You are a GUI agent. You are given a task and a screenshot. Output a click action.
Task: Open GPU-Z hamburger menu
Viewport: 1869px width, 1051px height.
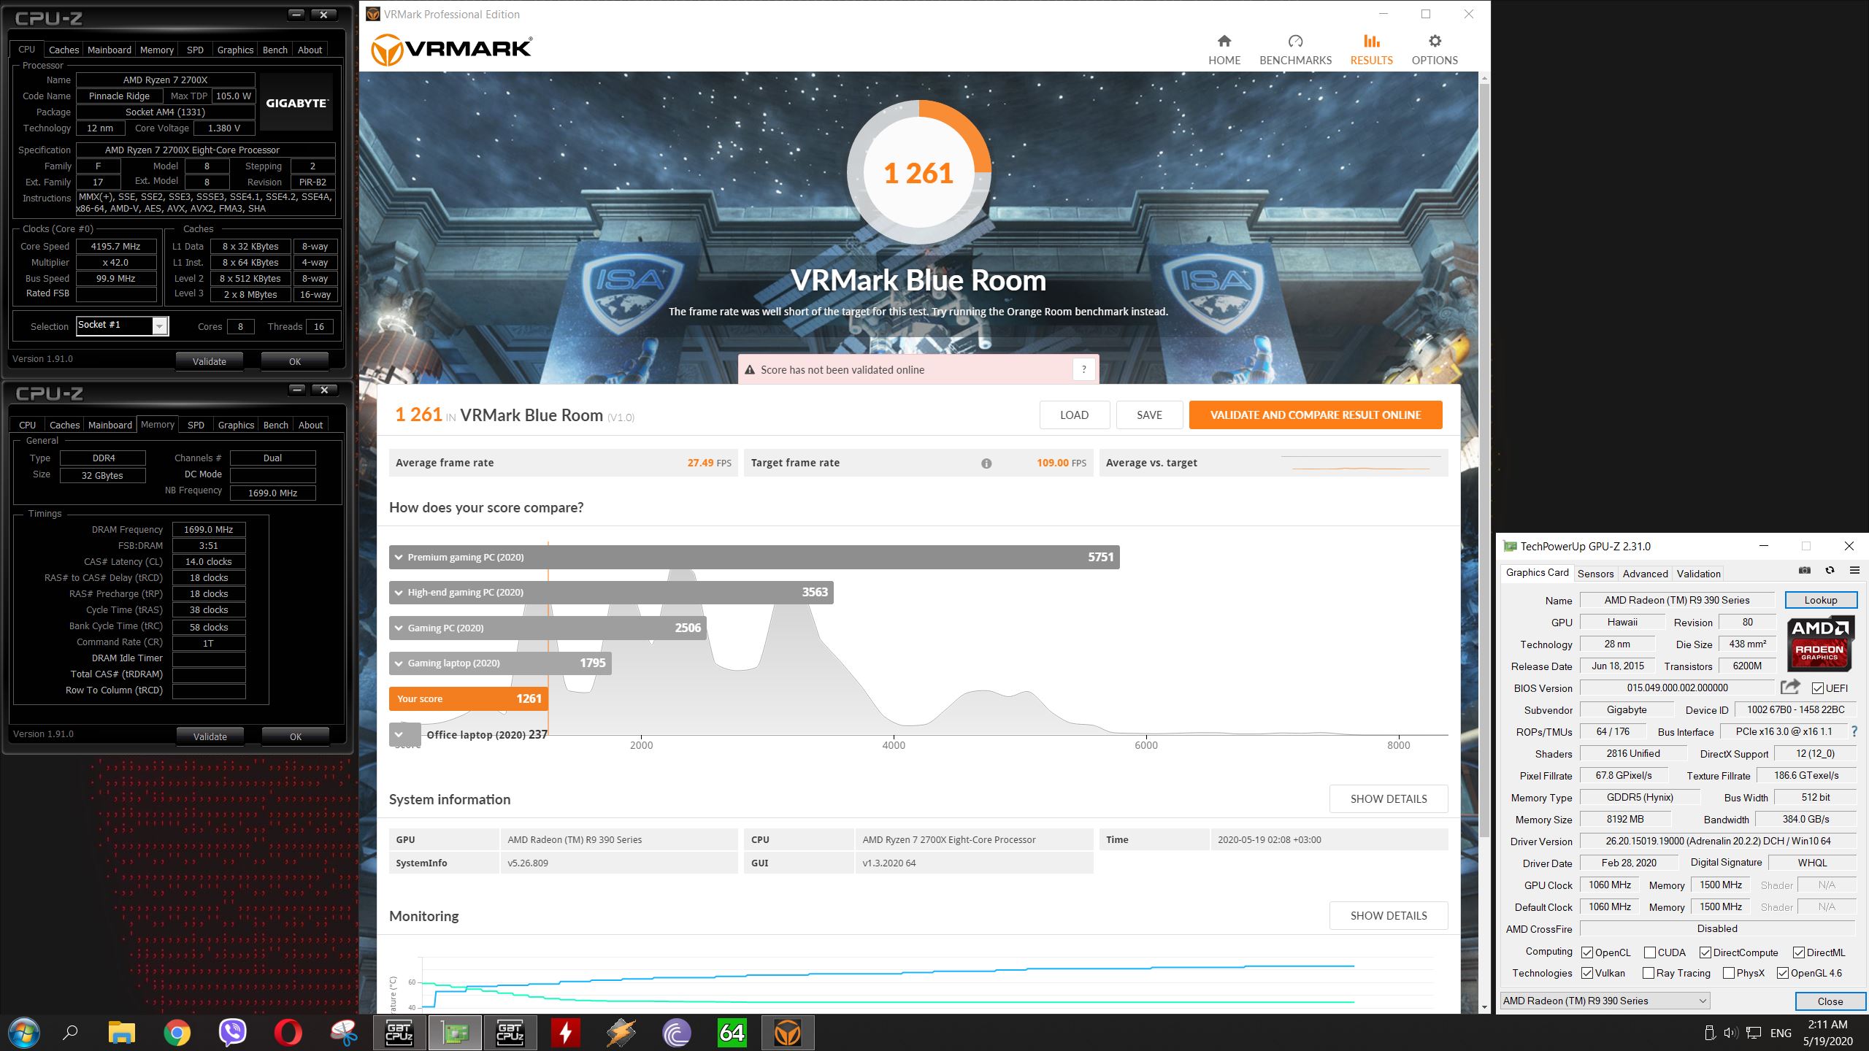[x=1854, y=571]
